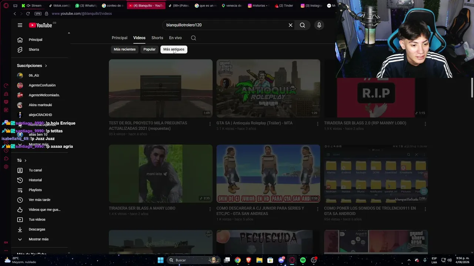
Task: Launch Google Chrome from the taskbar
Action: (x=238, y=260)
